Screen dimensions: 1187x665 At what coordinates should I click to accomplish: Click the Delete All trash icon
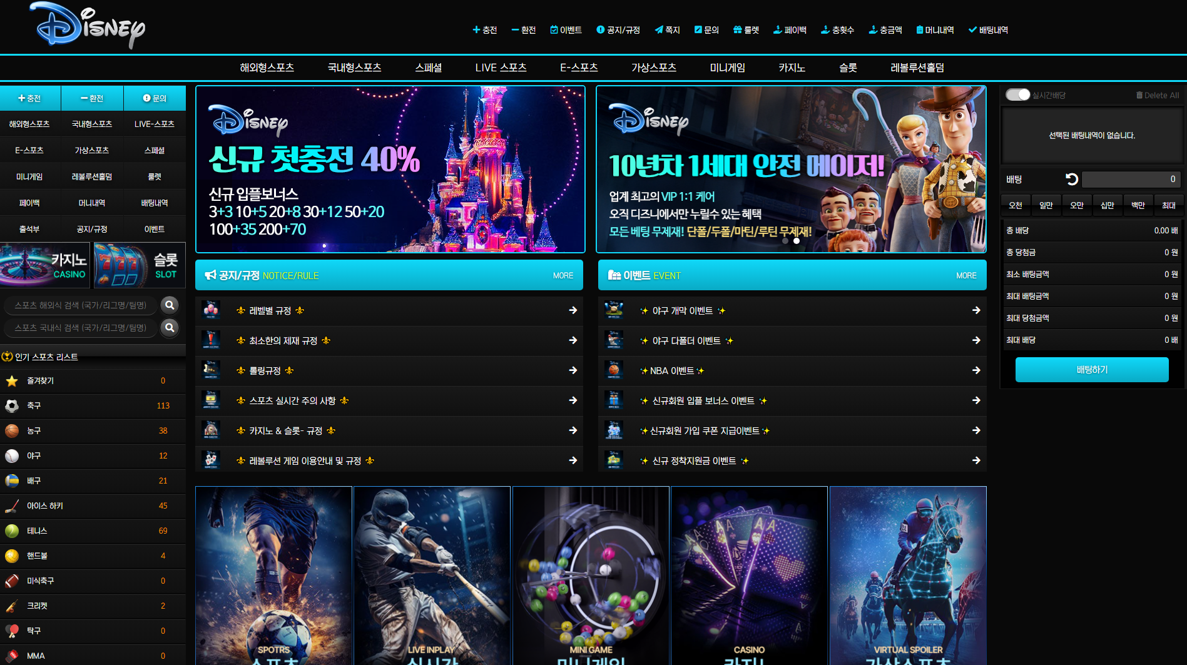pyautogui.click(x=1139, y=95)
